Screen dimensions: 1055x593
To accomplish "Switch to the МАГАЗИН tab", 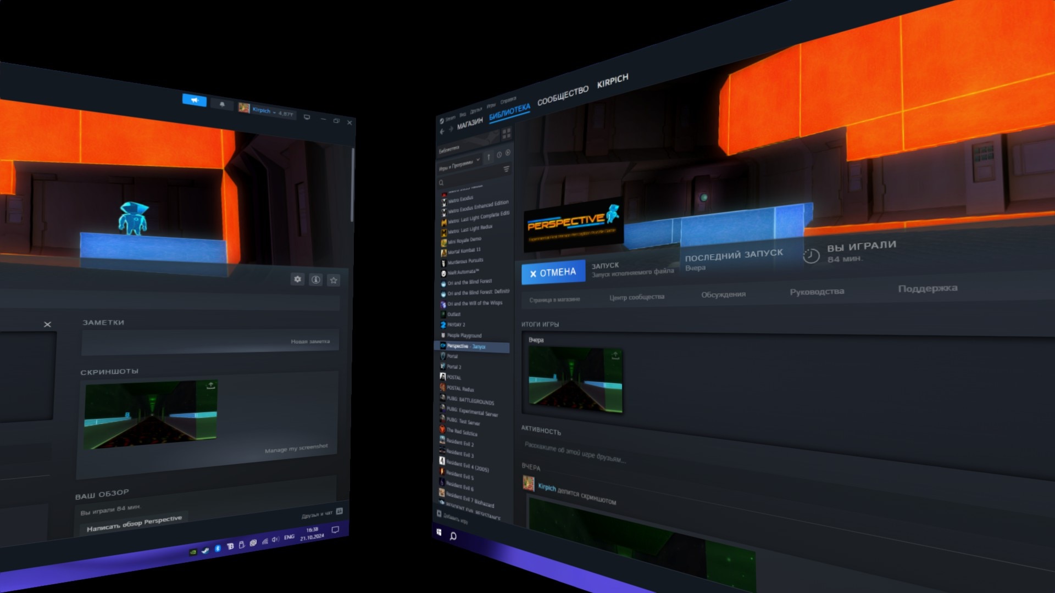I will coord(470,123).
